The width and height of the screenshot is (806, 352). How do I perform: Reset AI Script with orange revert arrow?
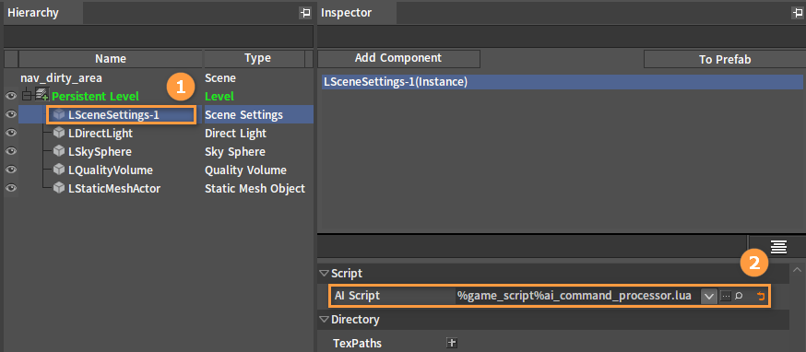[x=761, y=297]
